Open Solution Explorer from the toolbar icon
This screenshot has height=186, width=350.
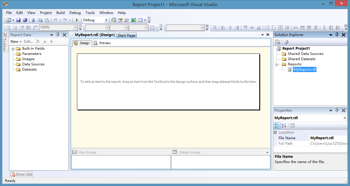click(113, 20)
